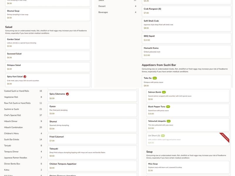
Task: Select the Seaweed Salad item
Action: pyautogui.click(x=48, y=56)
